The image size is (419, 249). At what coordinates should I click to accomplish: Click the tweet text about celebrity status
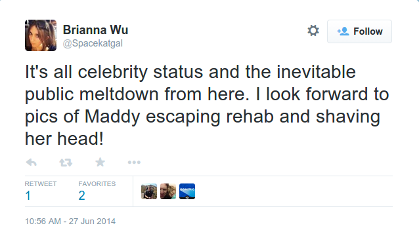click(207, 105)
